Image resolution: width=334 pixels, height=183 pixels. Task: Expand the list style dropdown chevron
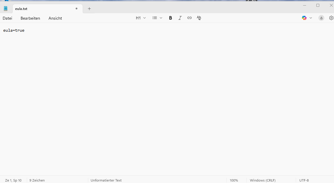pos(161,18)
